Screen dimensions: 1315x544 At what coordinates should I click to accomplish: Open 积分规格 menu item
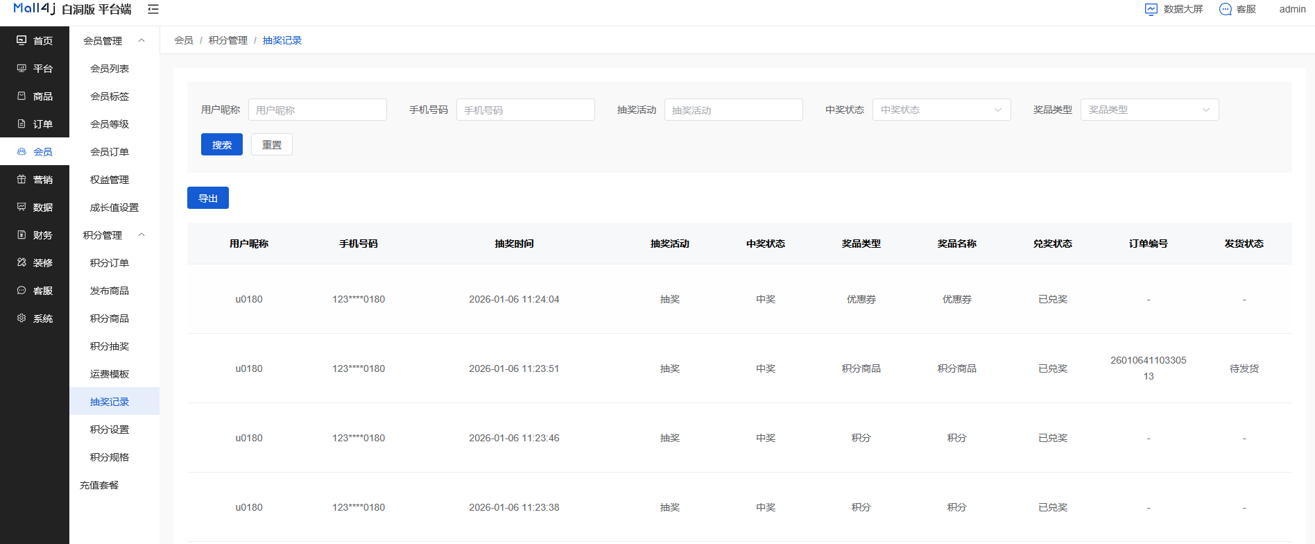[x=110, y=457]
